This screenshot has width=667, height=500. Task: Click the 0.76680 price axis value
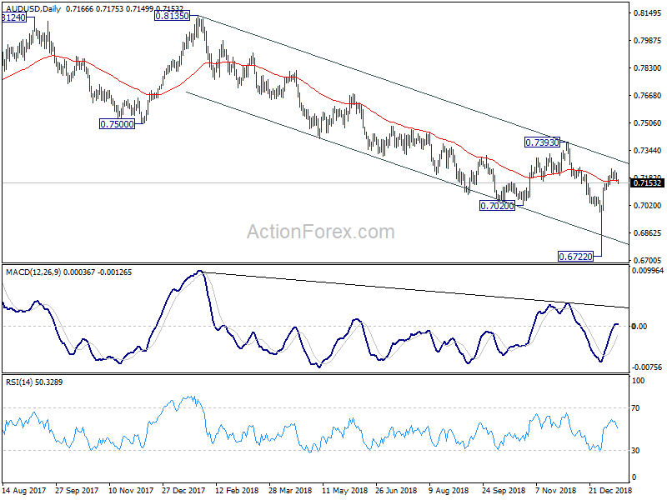(x=648, y=96)
